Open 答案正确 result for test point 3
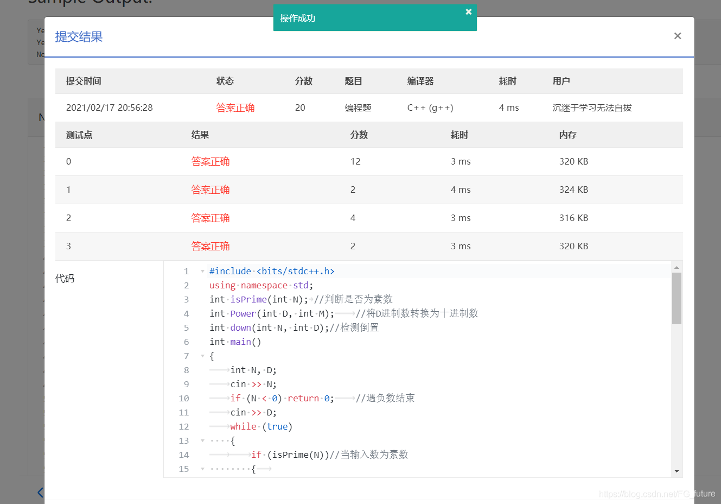This screenshot has height=504, width=721. pos(210,246)
